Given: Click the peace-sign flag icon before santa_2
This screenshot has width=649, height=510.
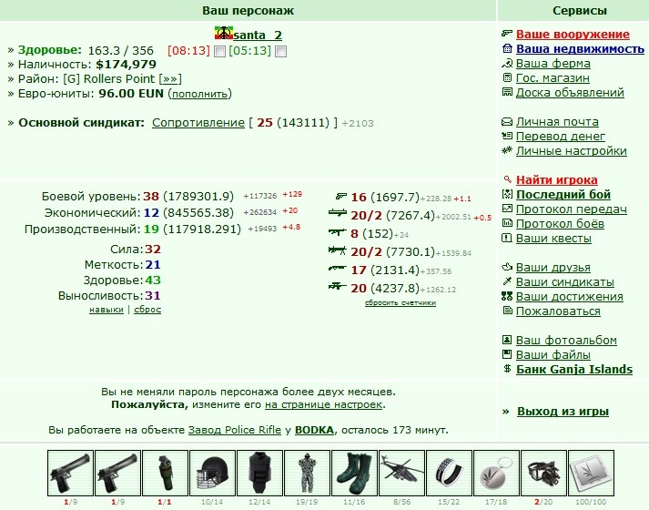Looking at the screenshot, I should pos(224,33).
